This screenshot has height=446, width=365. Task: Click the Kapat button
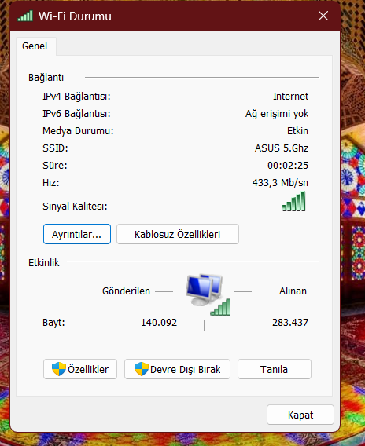(300, 415)
